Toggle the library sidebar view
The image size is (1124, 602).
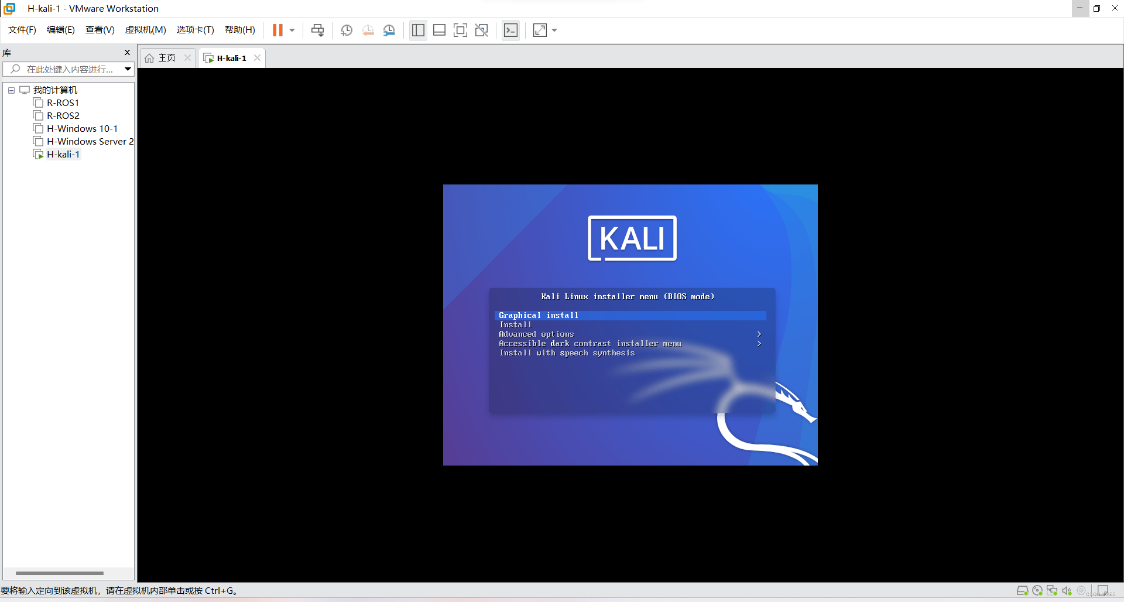click(x=418, y=30)
